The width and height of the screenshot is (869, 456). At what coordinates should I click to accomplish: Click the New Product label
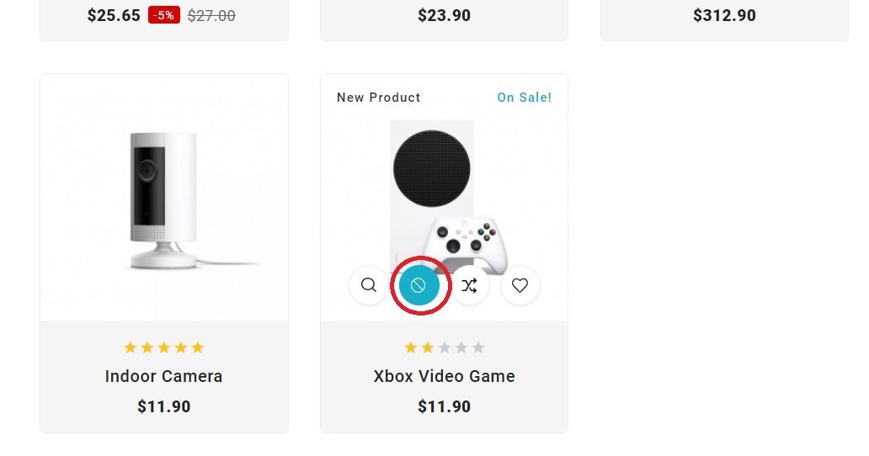379,98
